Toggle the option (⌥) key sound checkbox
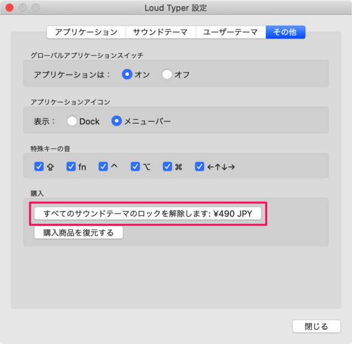Screen dimensions: 352x344 (135, 167)
